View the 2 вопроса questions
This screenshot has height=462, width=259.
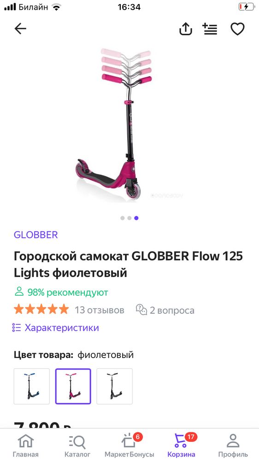(165, 310)
